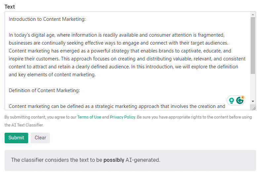Open the Privacy Policy link

tap(122, 117)
